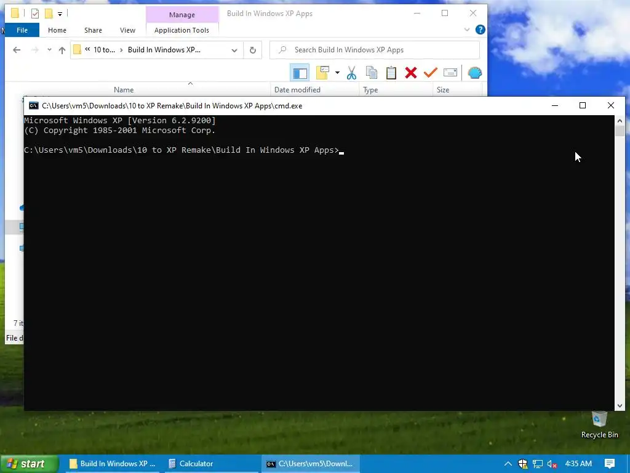Go up one folder level in Explorer
The width and height of the screenshot is (630, 473).
pos(62,50)
